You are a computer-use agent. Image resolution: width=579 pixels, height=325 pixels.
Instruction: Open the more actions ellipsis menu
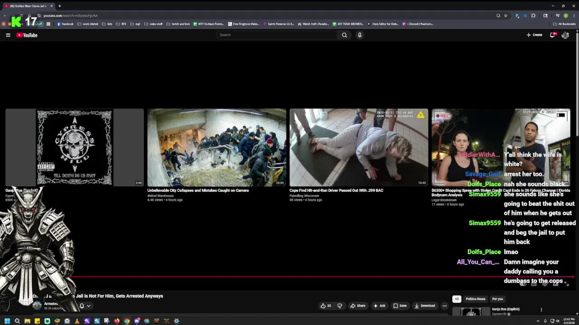(x=444, y=306)
